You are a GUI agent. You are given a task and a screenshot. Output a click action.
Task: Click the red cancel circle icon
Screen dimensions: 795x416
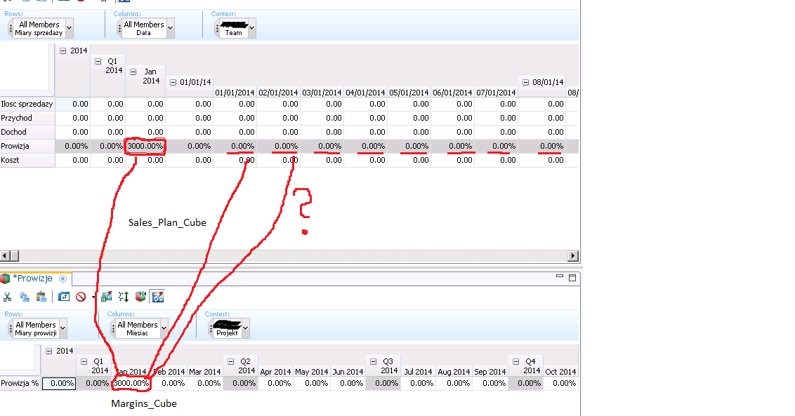[x=81, y=297]
